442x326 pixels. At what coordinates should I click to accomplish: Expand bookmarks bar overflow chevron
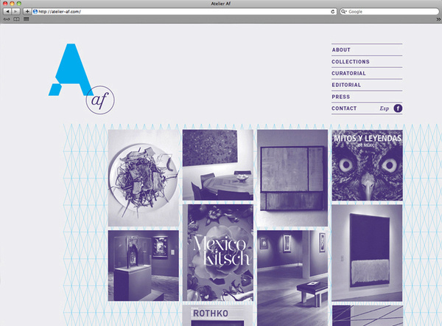click(x=438, y=19)
